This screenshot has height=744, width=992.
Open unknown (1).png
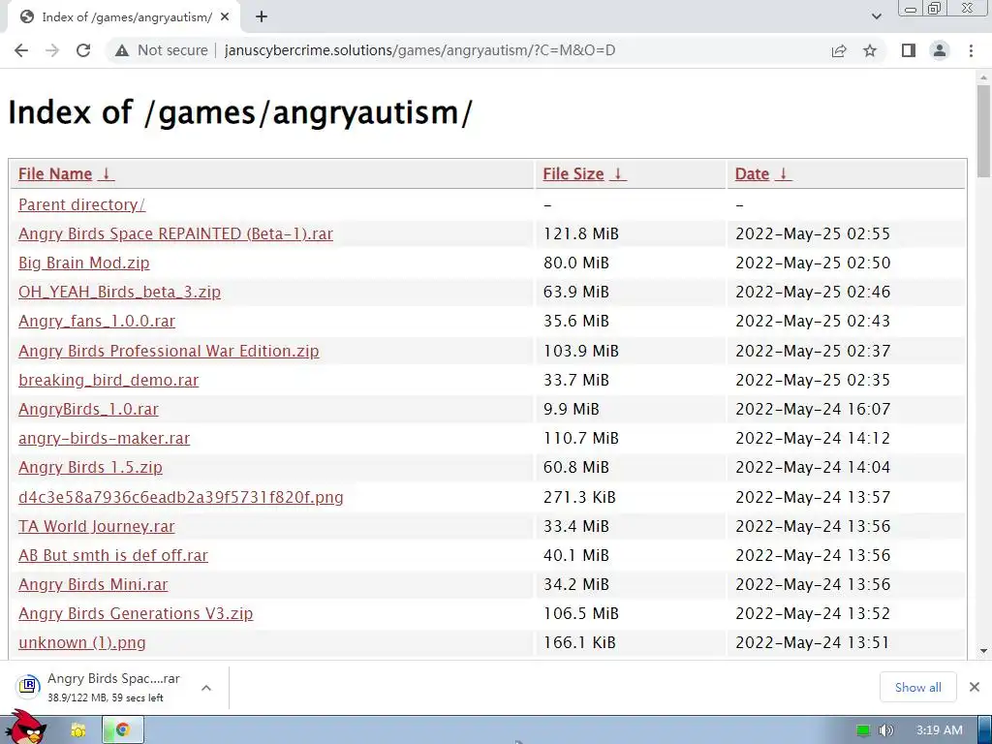pos(82,643)
